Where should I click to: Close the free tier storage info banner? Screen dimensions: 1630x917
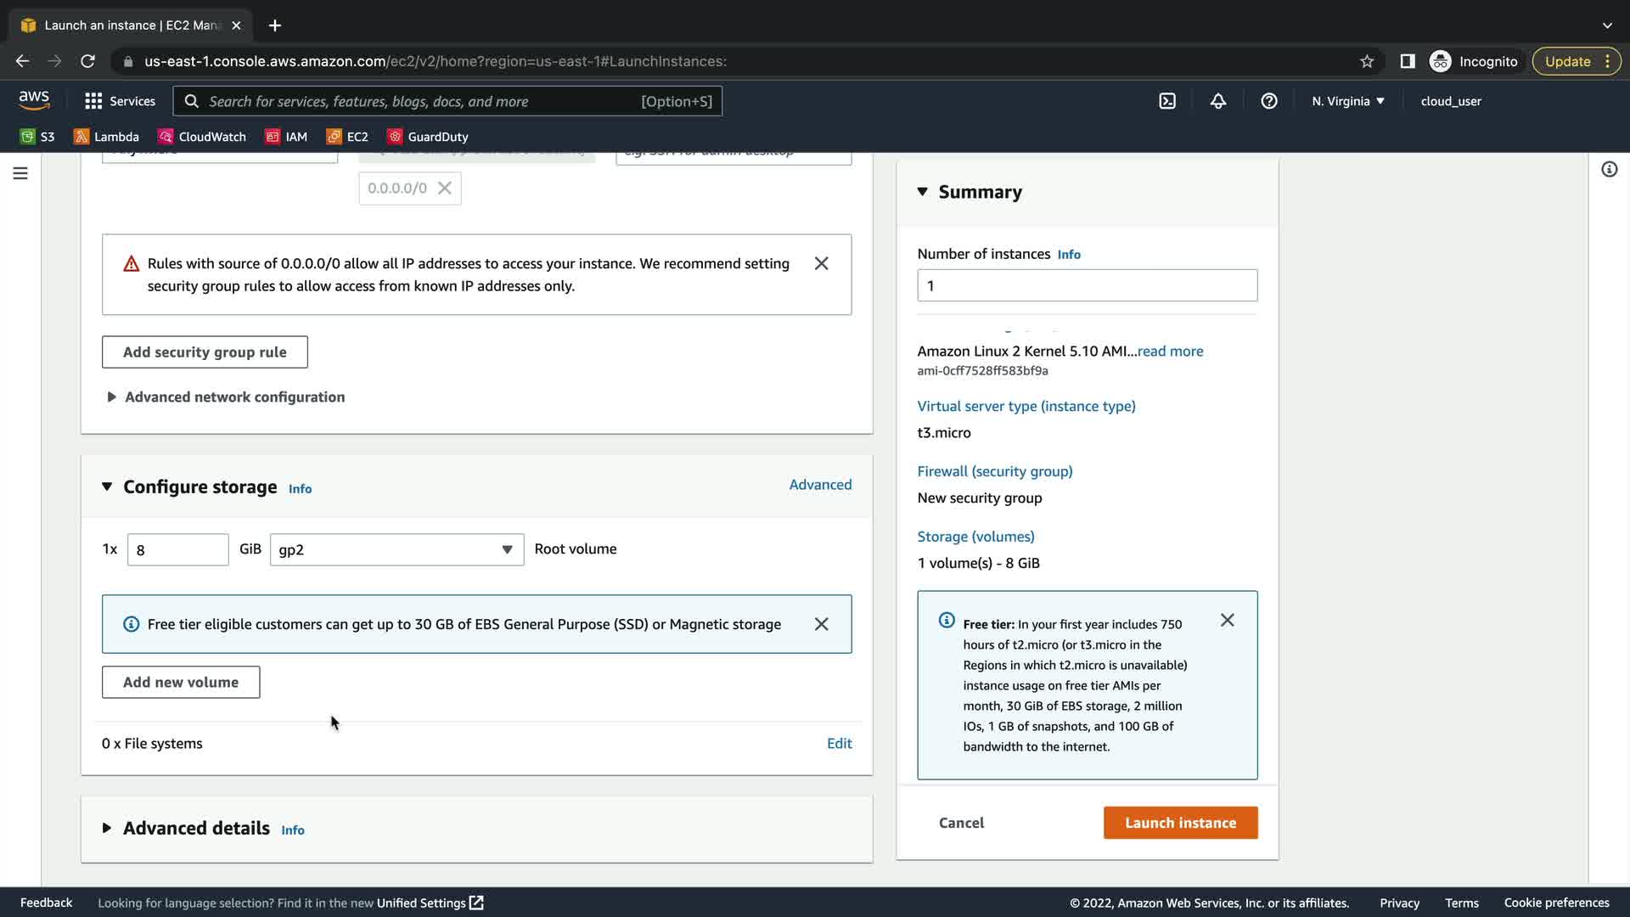[821, 624]
